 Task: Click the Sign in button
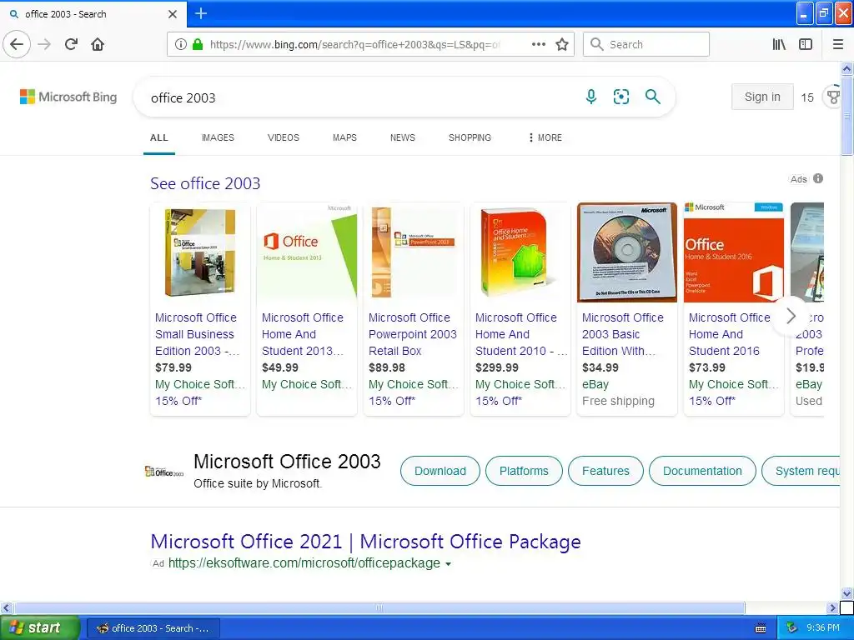tap(762, 97)
